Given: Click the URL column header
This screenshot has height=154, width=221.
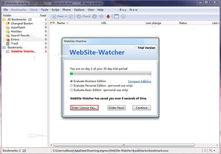Looking at the screenshot, I should 104,23.
